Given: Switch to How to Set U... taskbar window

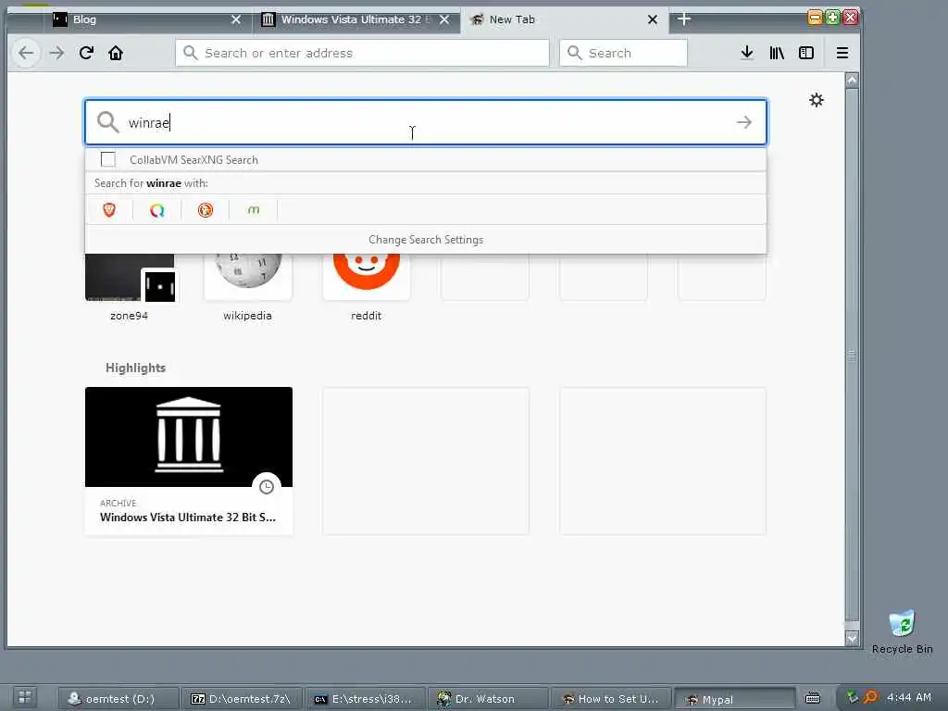Looking at the screenshot, I should pos(612,699).
